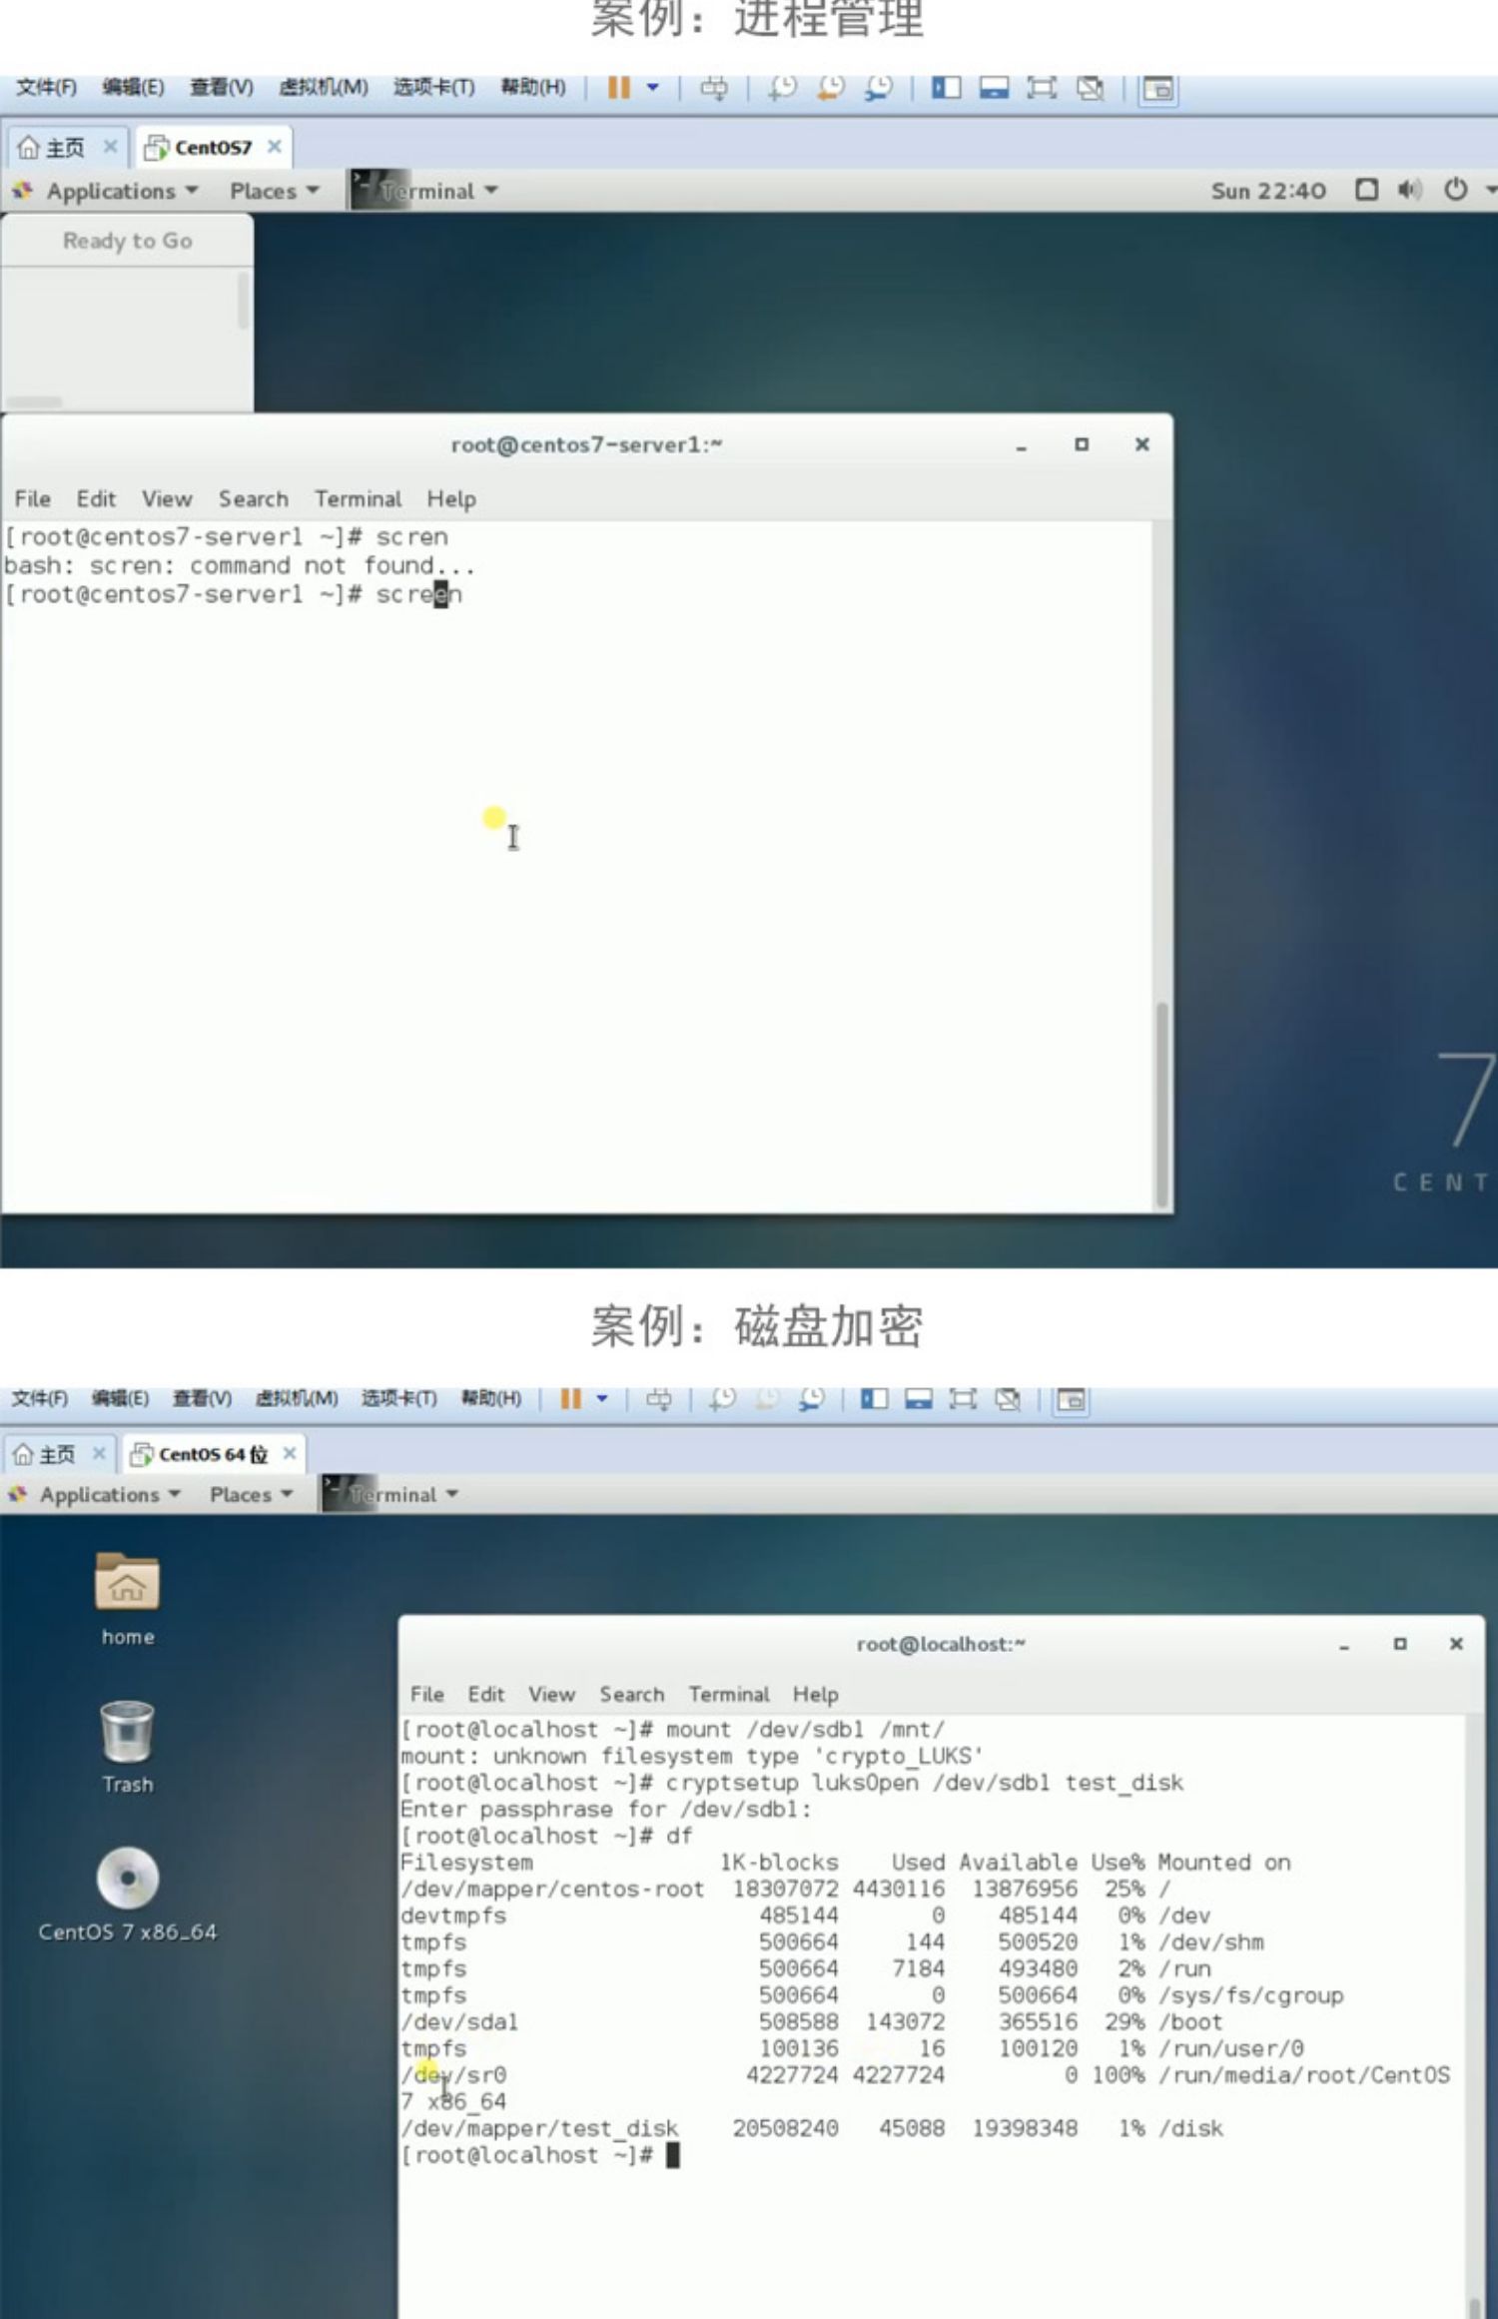Pause the VM in the CentOS7 VMware toolbar
The height and width of the screenshot is (2319, 1498).
619,88
